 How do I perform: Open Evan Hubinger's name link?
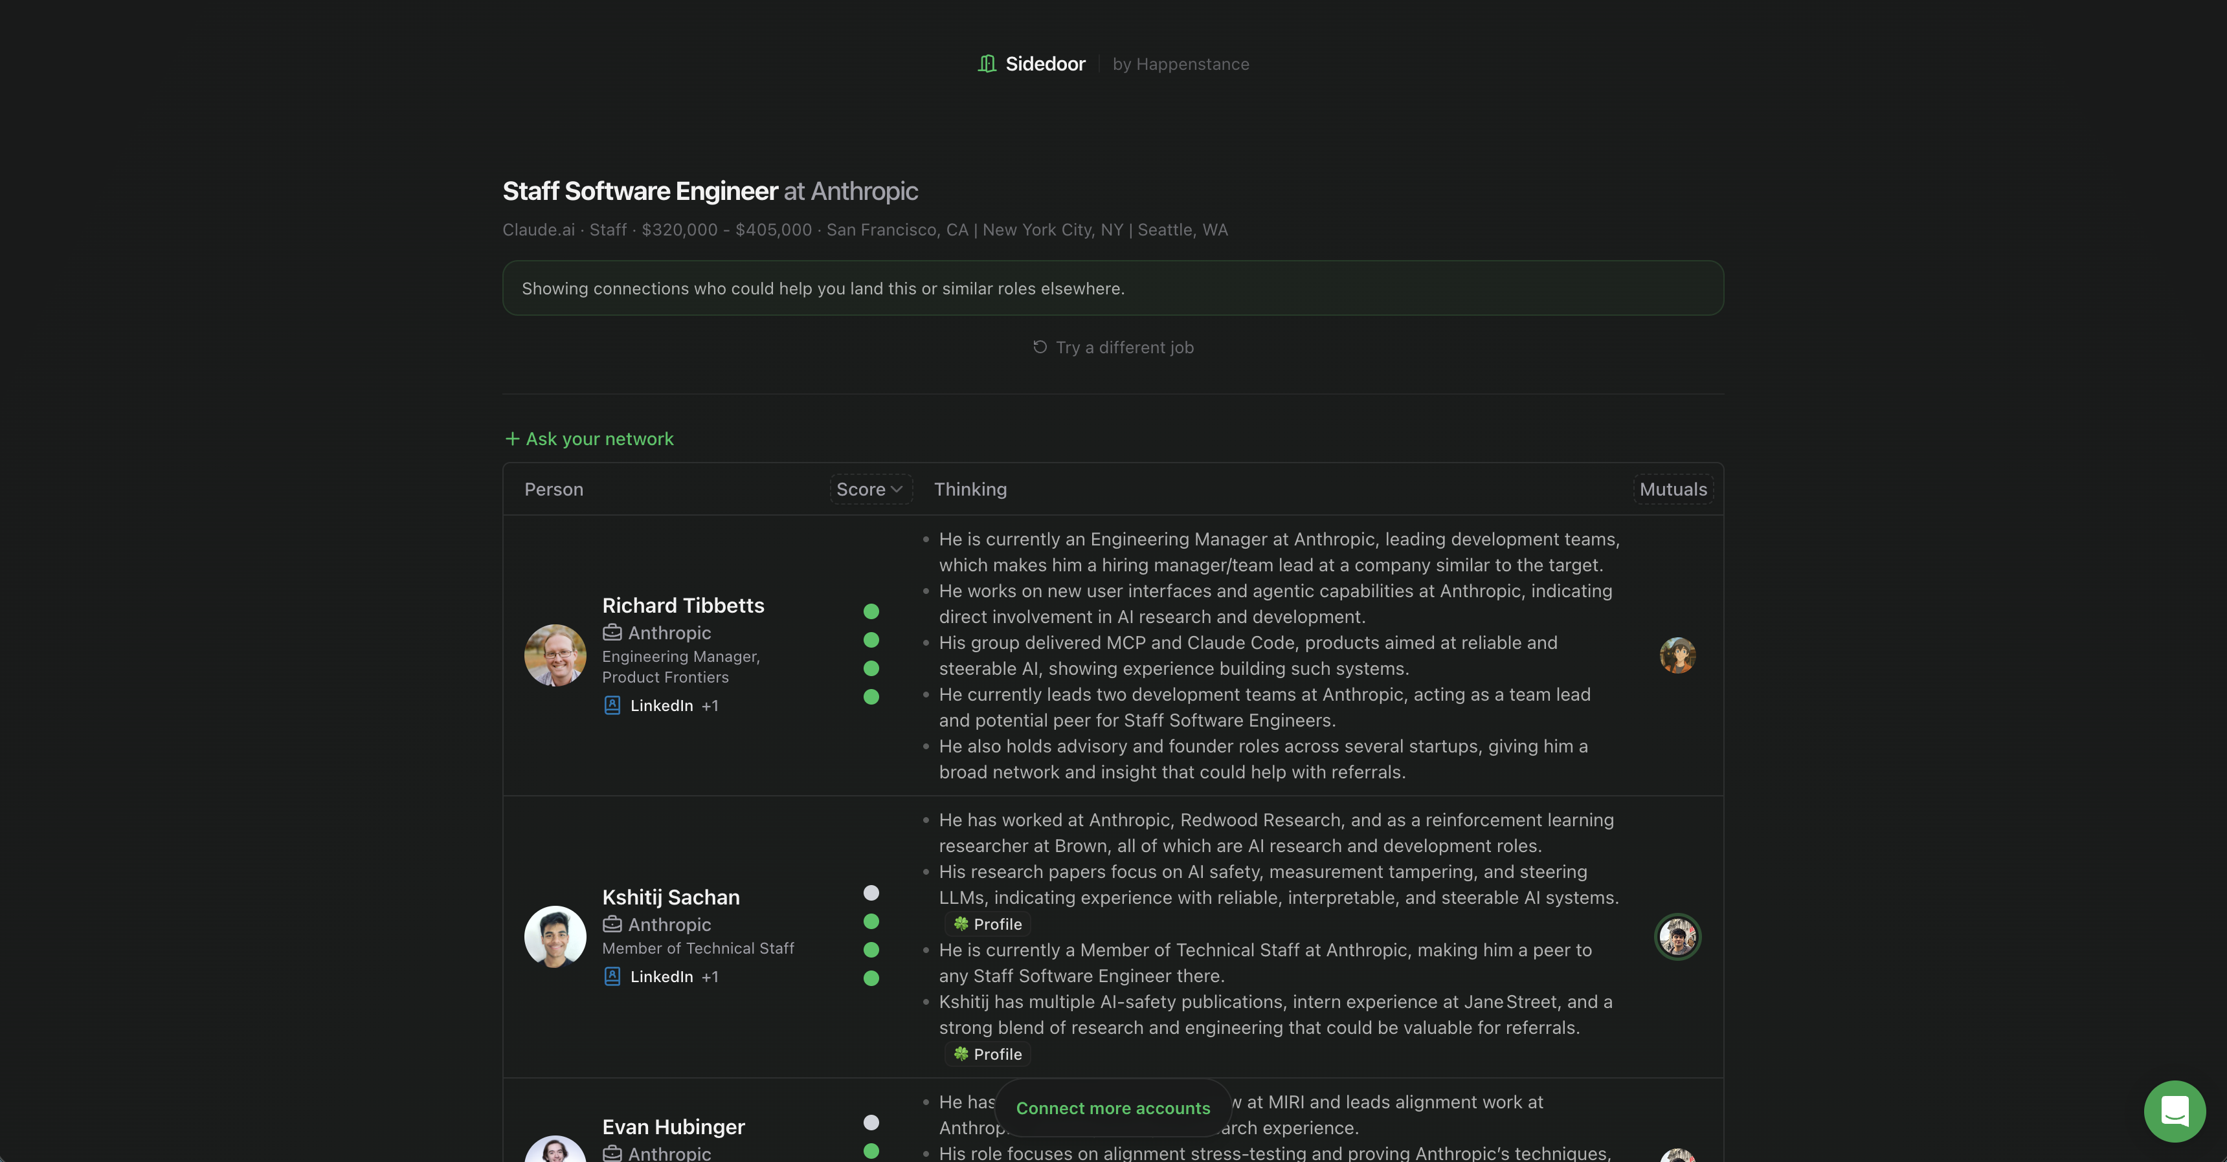(673, 1126)
